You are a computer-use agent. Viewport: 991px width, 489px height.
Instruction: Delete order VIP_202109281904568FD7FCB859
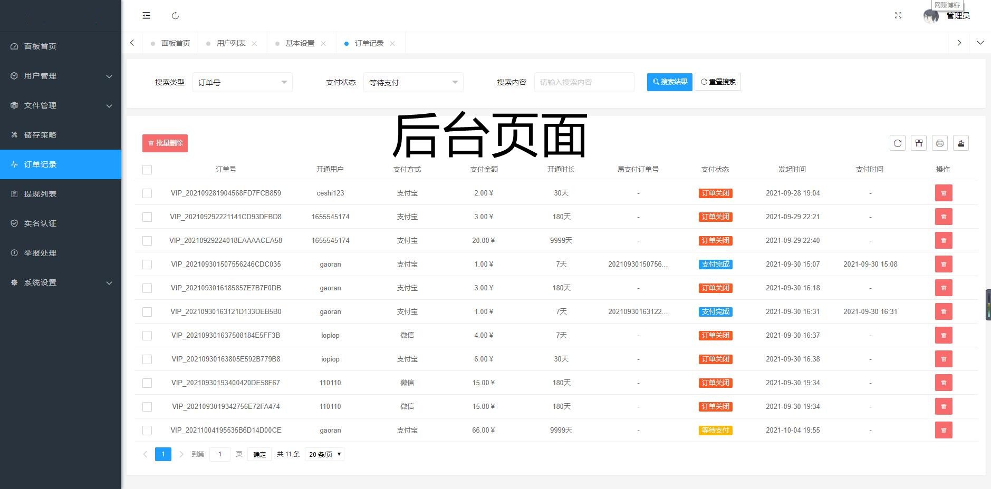[x=944, y=193]
